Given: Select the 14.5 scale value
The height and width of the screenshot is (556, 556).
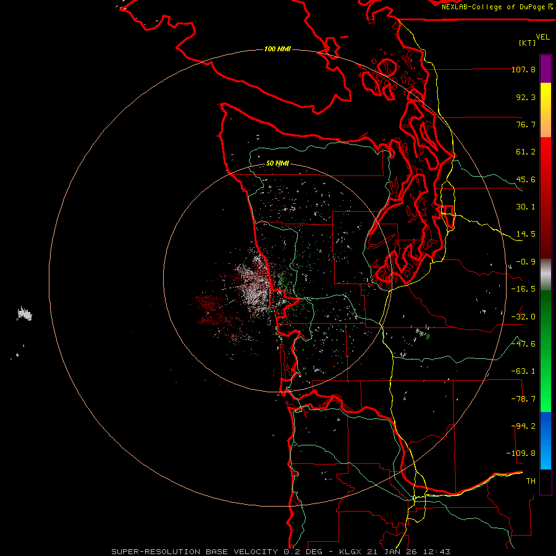Looking at the screenshot, I should point(526,234).
